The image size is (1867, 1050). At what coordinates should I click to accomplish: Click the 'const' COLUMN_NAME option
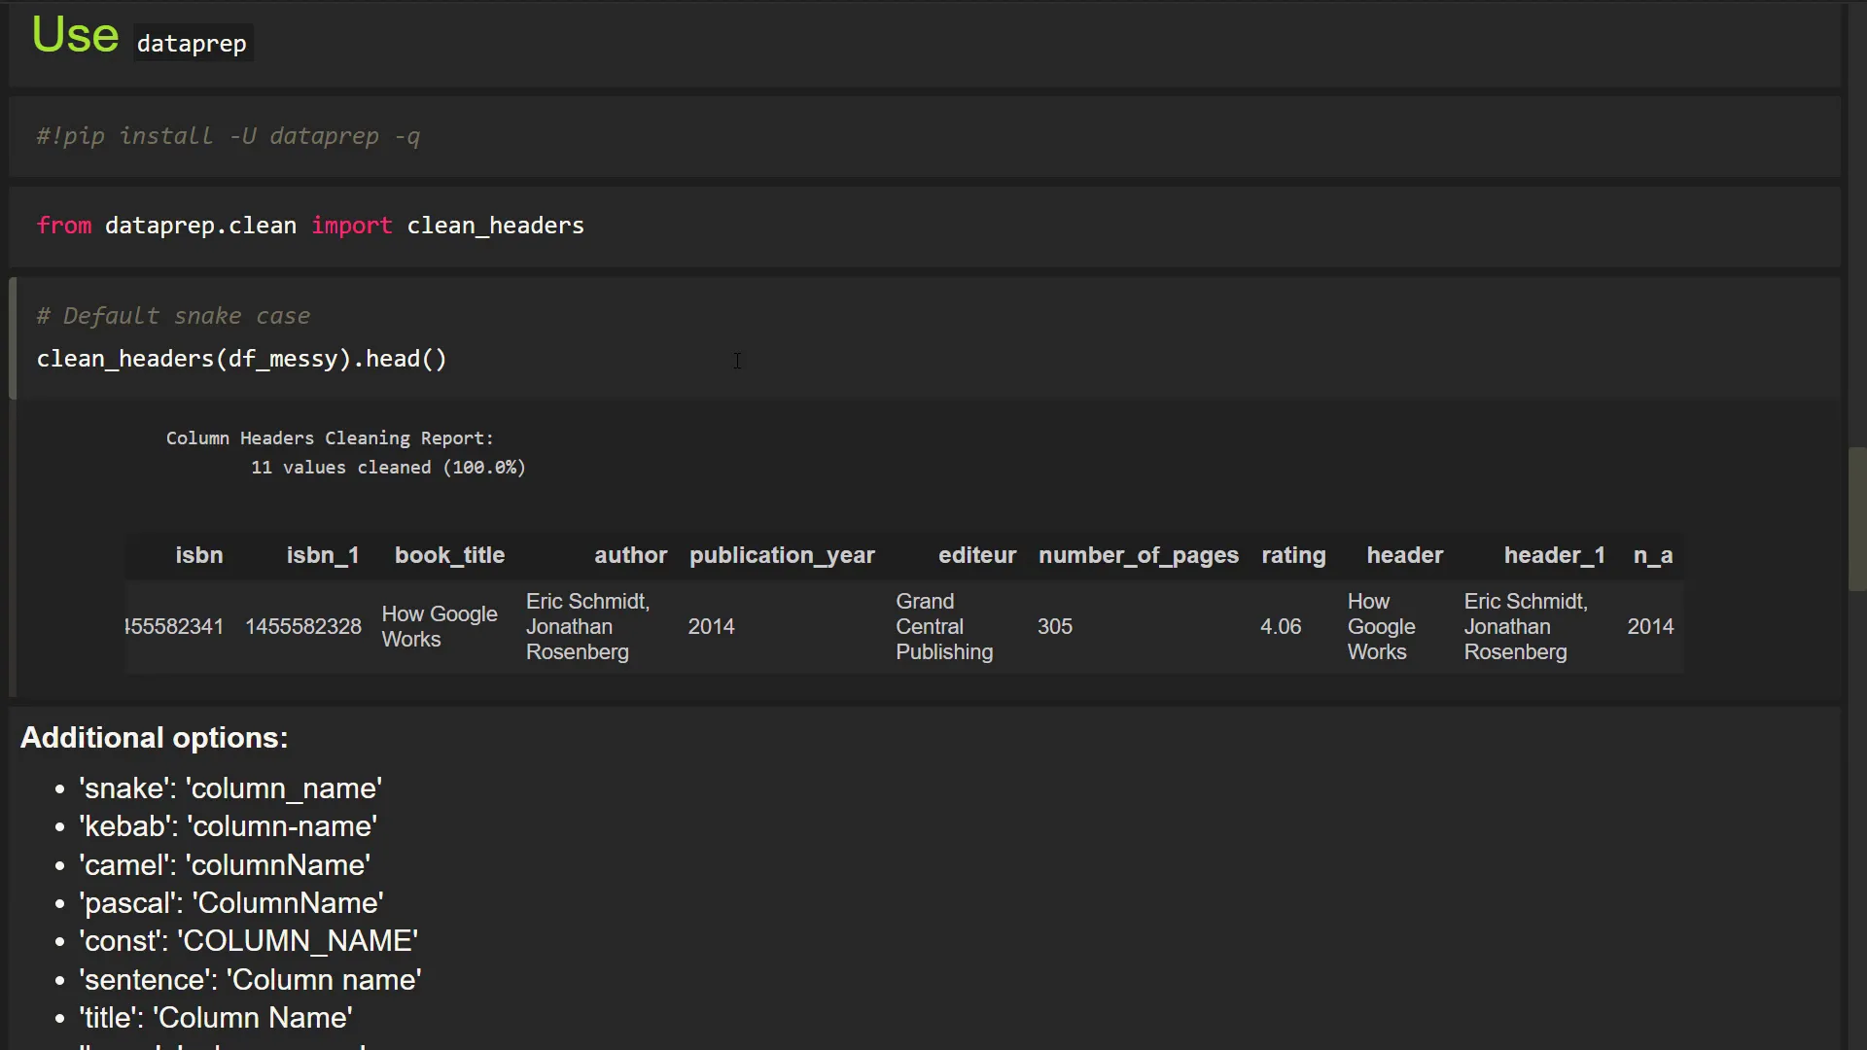point(248,940)
